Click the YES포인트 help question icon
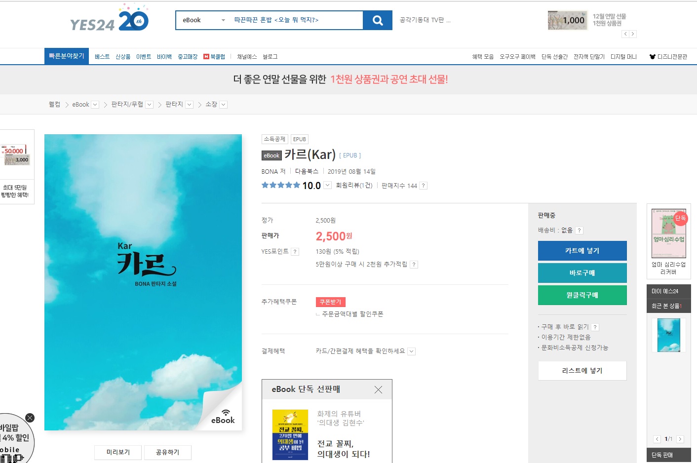The height and width of the screenshot is (463, 697). point(295,252)
